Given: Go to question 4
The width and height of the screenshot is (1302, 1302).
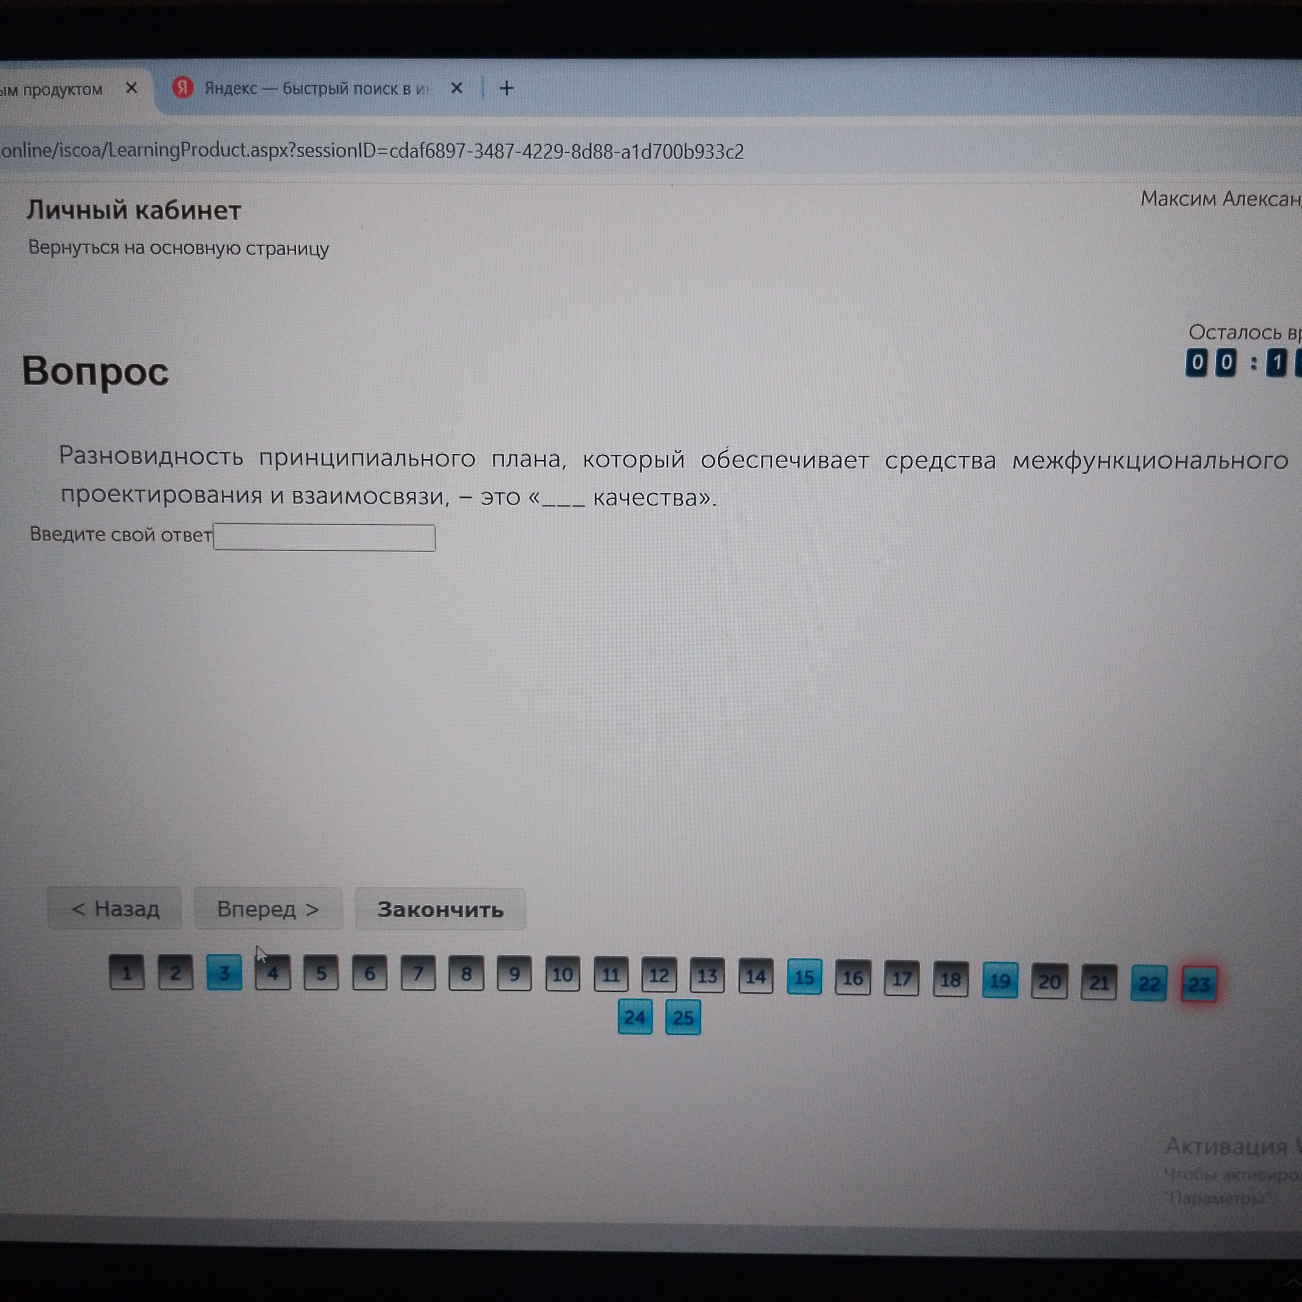Looking at the screenshot, I should point(273,973).
